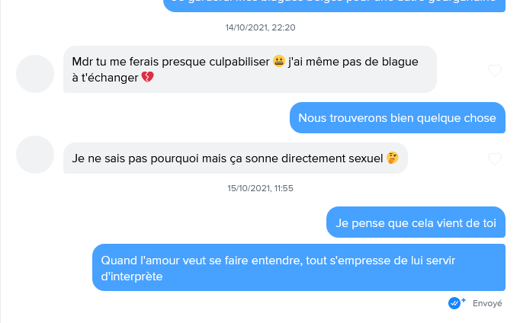This screenshot has width=520, height=323.
Task: Select the 'Nous trouverons bien quelque chose' bubble
Action: pyautogui.click(x=396, y=118)
